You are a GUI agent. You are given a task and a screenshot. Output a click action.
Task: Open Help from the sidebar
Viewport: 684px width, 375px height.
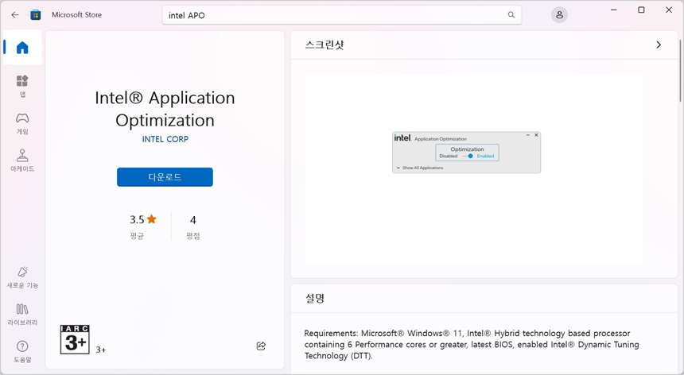tap(22, 351)
